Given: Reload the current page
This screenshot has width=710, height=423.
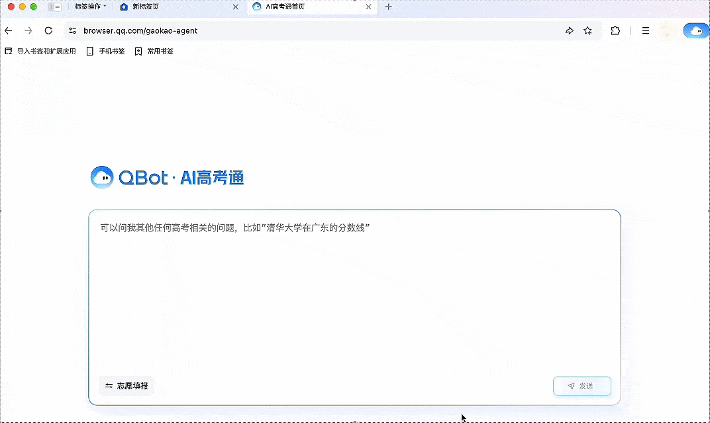Looking at the screenshot, I should (x=48, y=30).
